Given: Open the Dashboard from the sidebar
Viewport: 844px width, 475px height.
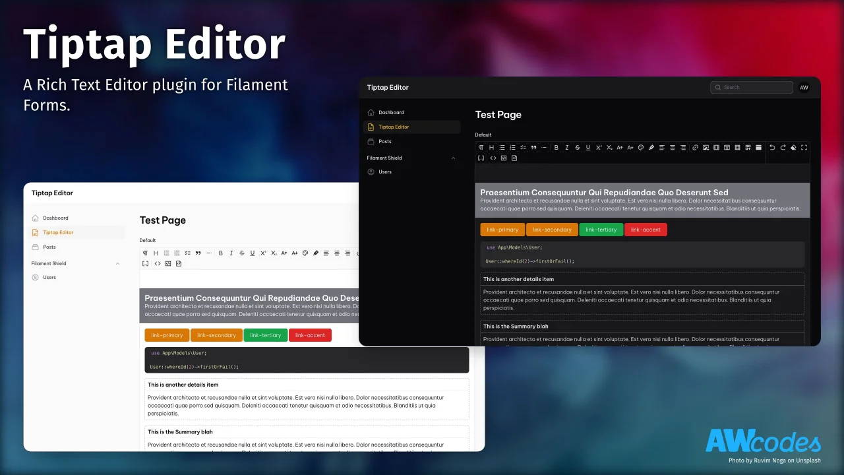Looking at the screenshot, I should tap(391, 112).
